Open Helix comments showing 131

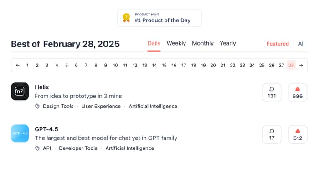pos(272,92)
